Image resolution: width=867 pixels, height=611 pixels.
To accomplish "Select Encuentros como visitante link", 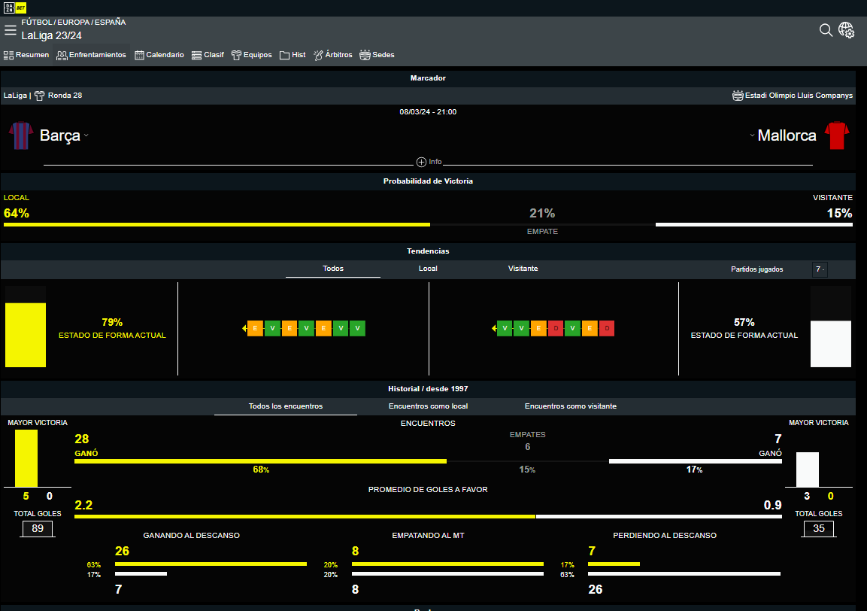I will [570, 406].
